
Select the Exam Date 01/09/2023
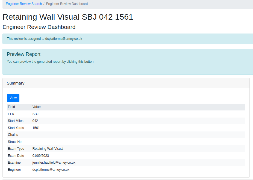pyautogui.click(x=41, y=156)
